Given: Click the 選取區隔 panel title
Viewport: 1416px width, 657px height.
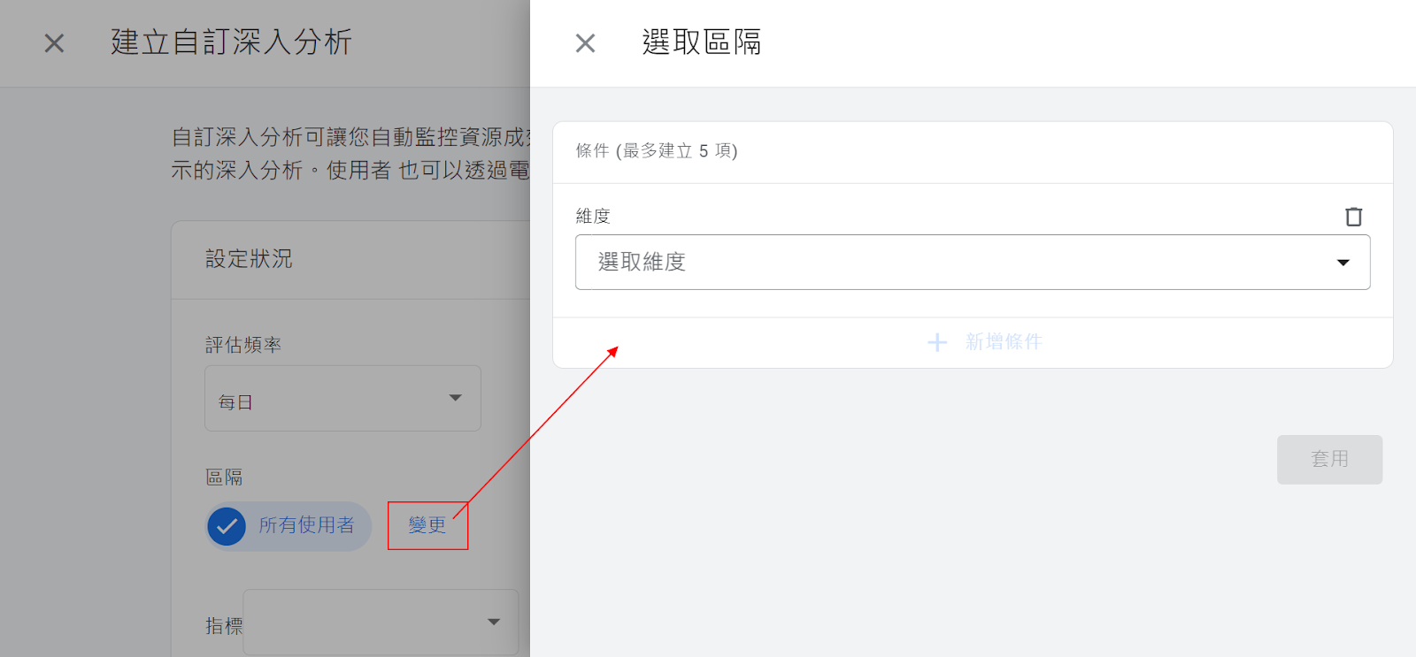Looking at the screenshot, I should tap(701, 42).
